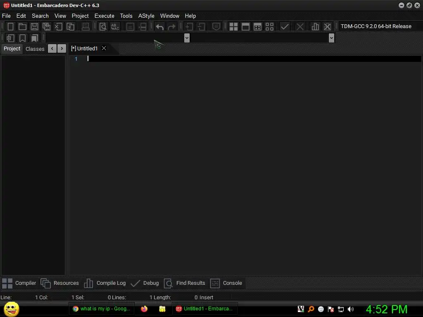
Task: Select the [*] Untitled1 editor tab
Action: pyautogui.click(x=84, y=49)
